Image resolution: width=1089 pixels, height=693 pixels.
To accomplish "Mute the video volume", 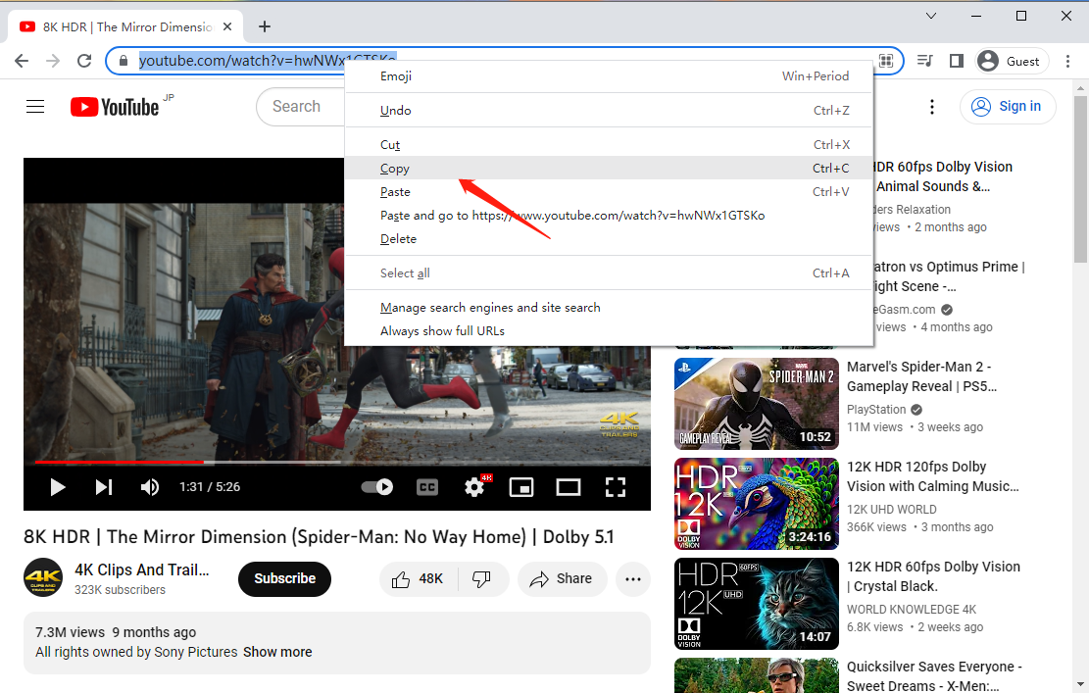I will [x=149, y=487].
